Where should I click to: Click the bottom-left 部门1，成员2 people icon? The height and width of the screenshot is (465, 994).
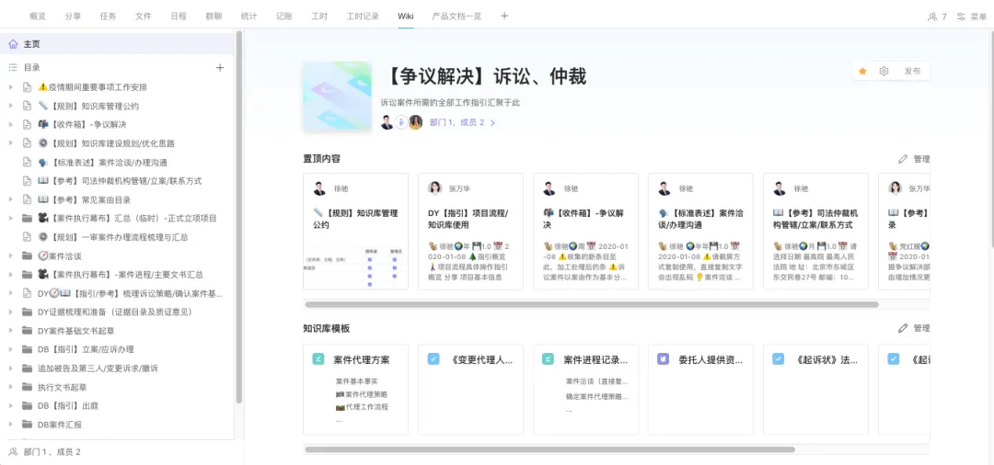[13, 452]
